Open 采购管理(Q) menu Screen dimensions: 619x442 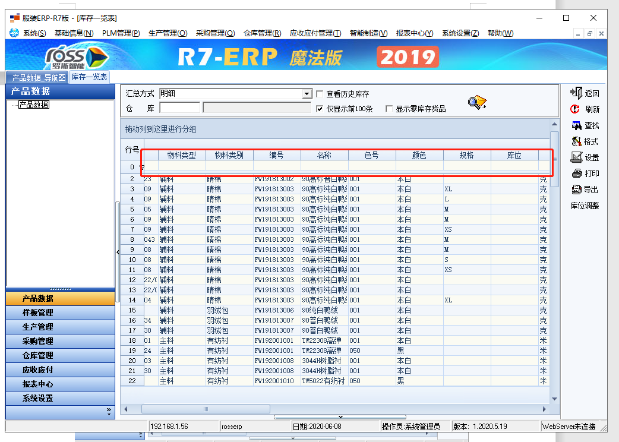coord(215,33)
